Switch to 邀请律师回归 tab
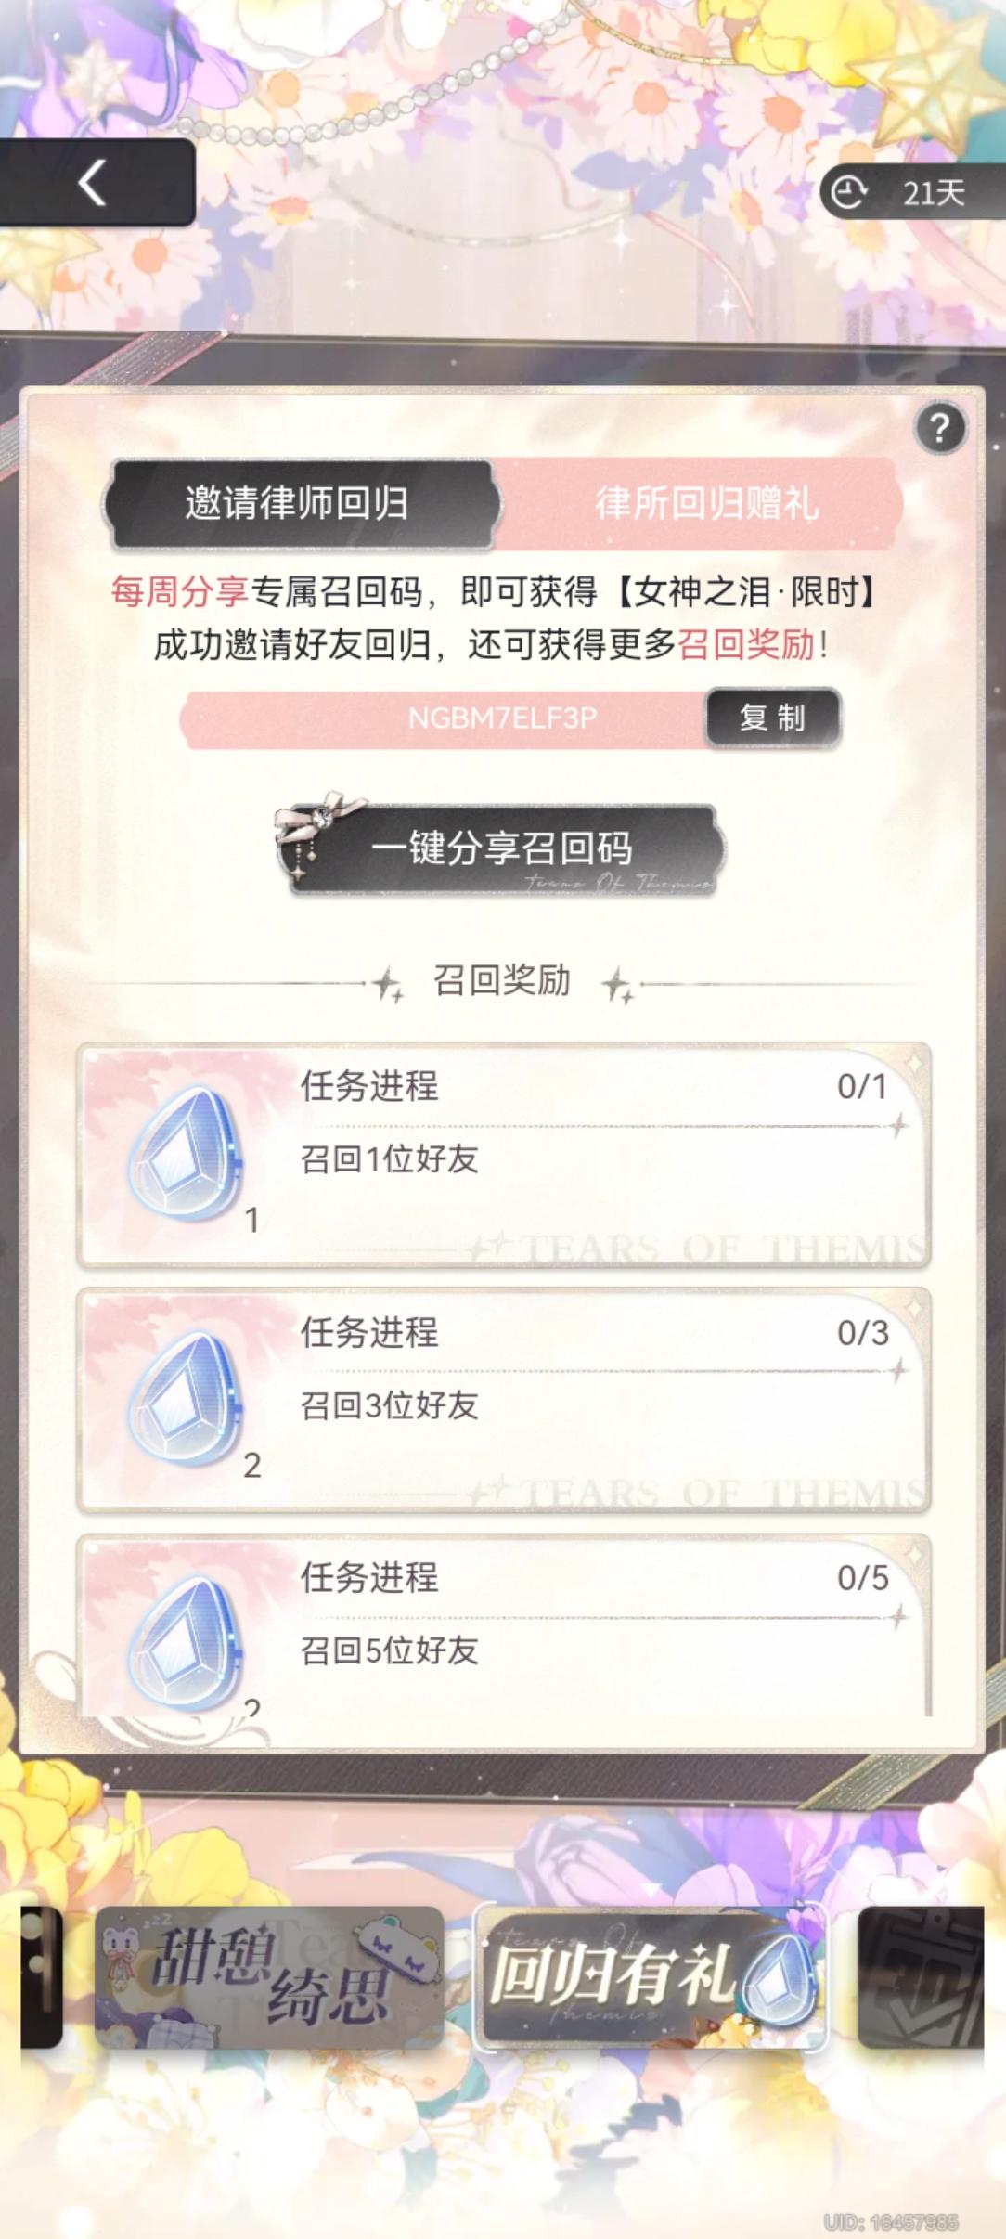The width and height of the screenshot is (1006, 2239). 299,503
